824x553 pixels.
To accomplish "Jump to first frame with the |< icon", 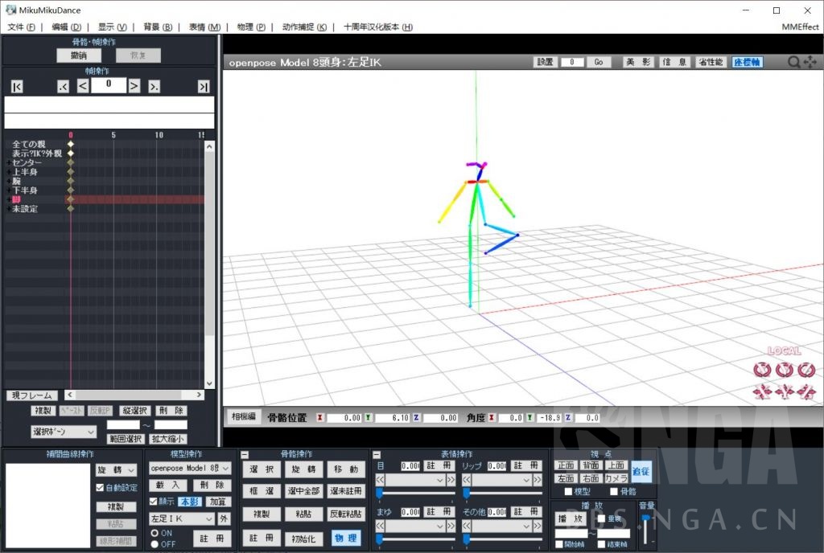I will 16,85.
